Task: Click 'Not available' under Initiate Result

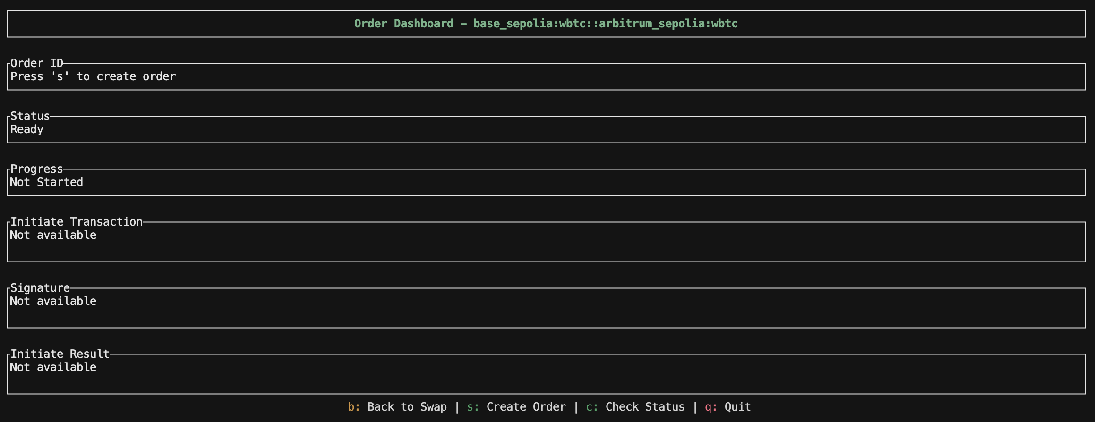Action: point(53,367)
